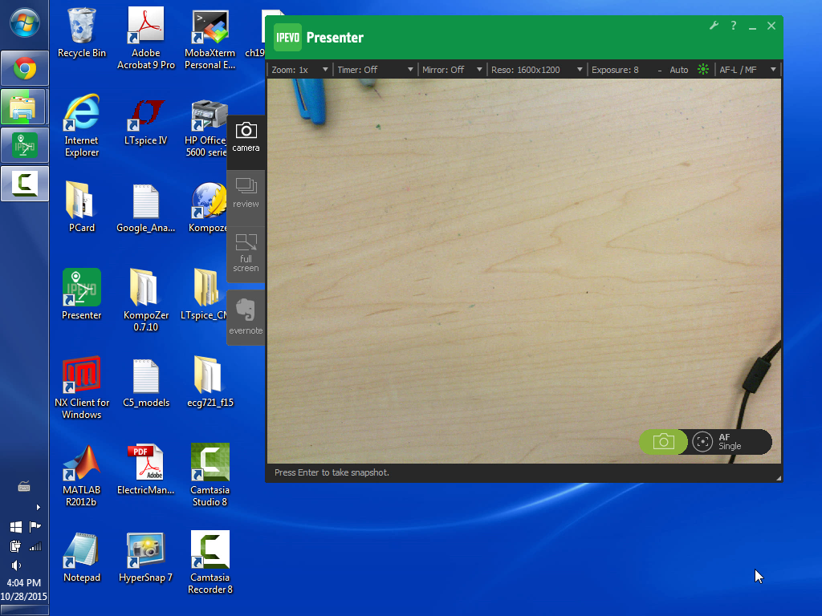Click the green exposure brightness sun icon
This screenshot has height=616, width=822.
703,70
